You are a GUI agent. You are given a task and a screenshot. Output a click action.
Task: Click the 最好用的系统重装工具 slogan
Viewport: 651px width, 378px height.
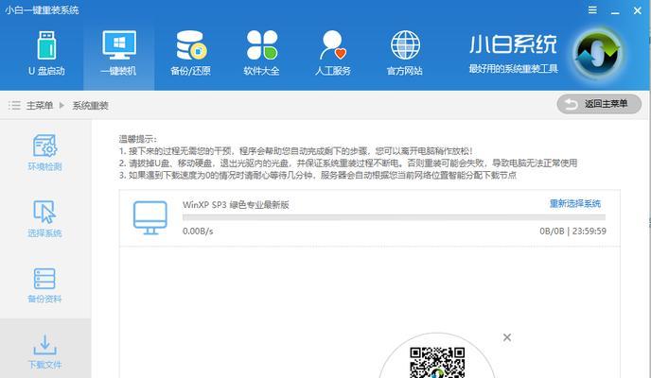(x=513, y=68)
